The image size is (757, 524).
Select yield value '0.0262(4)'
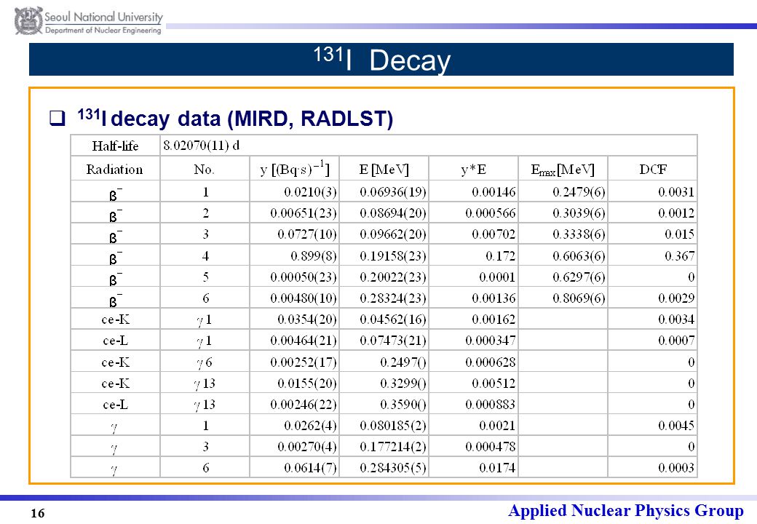pyautogui.click(x=310, y=426)
